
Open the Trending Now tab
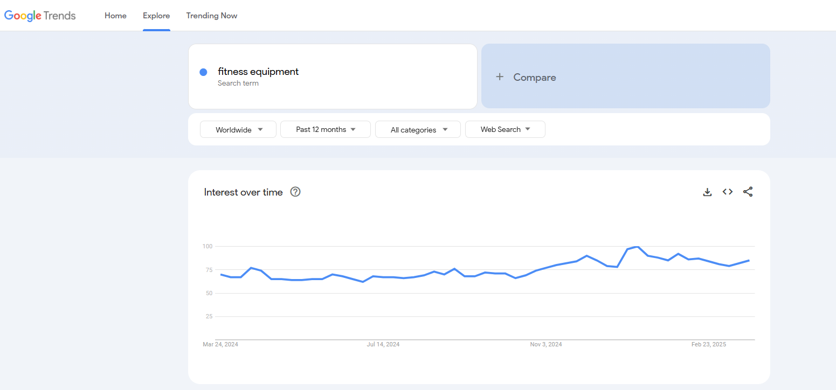click(212, 16)
